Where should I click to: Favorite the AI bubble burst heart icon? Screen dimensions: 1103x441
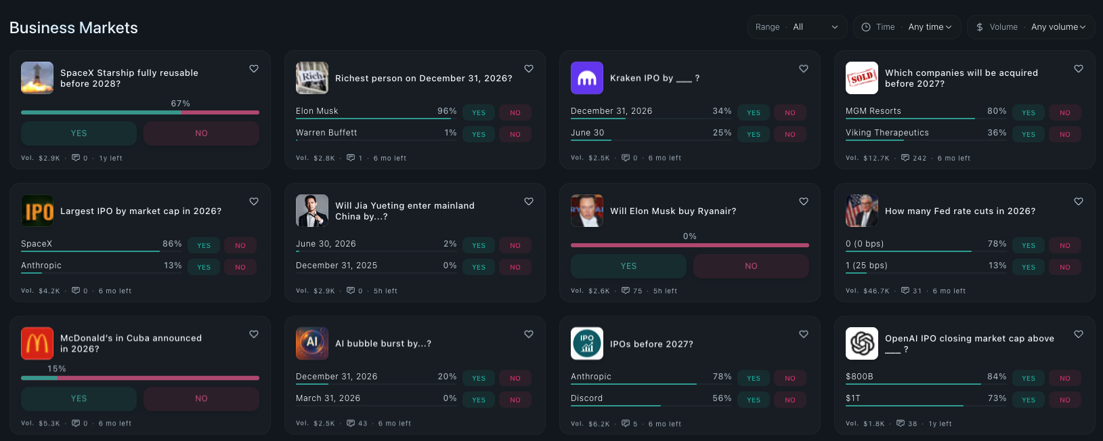(529, 334)
